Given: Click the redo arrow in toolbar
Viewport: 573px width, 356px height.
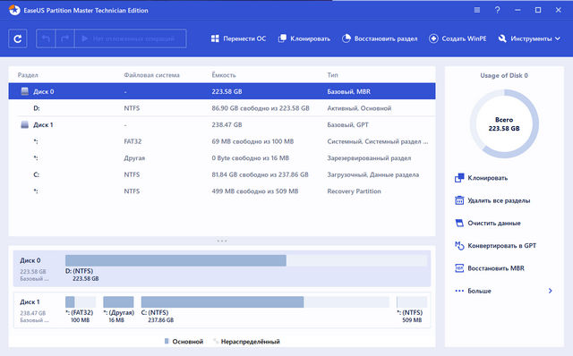Looking at the screenshot, I should (64, 38).
